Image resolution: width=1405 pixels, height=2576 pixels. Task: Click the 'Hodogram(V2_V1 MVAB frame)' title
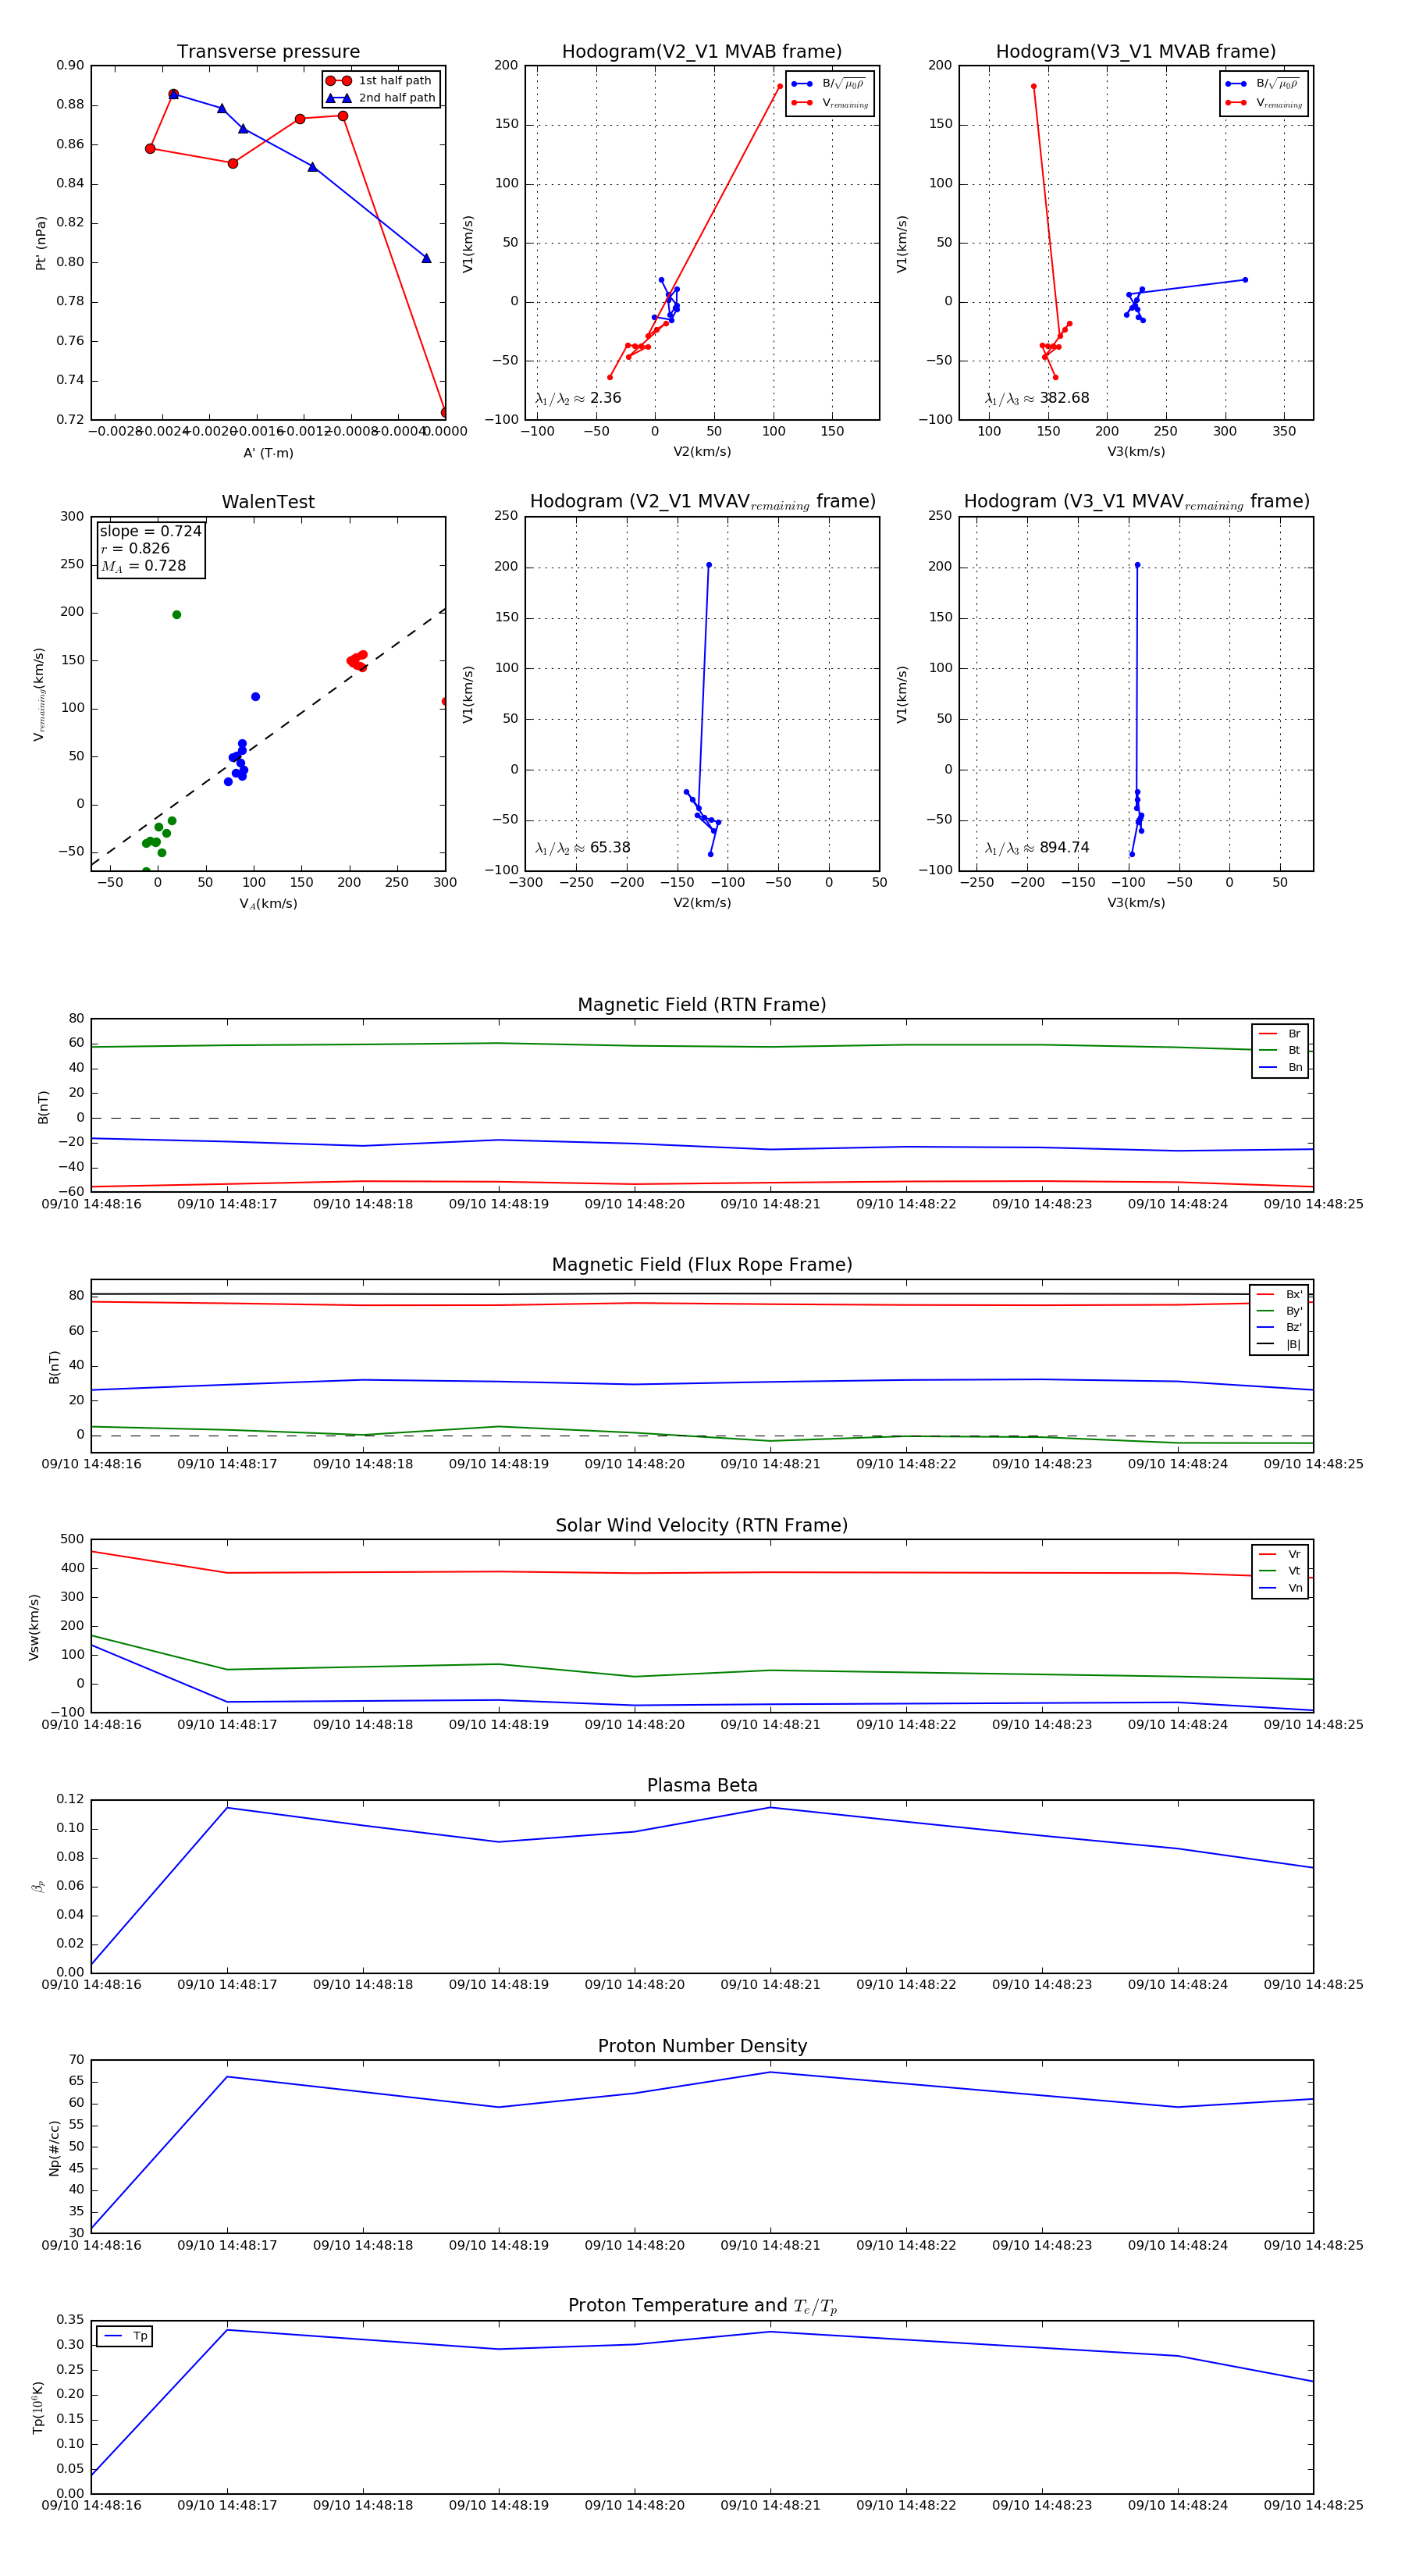click(702, 52)
